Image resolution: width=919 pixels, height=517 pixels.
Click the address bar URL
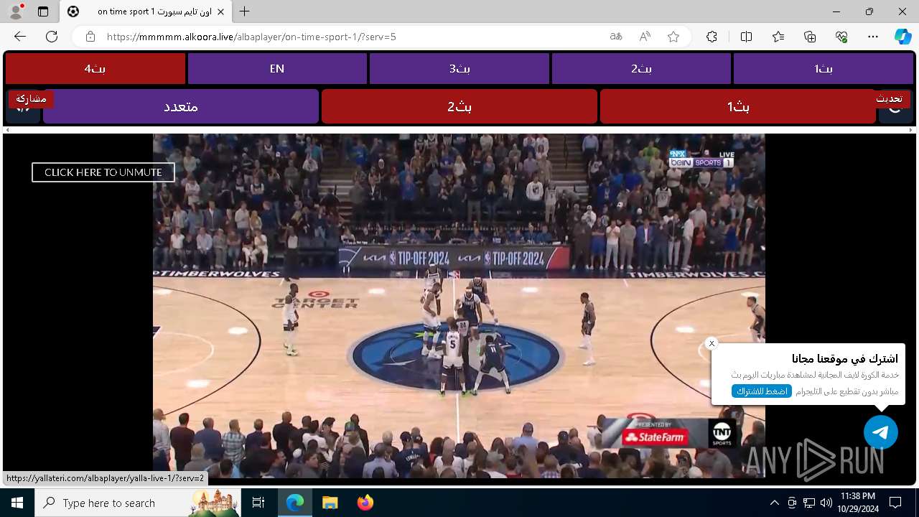coord(251,37)
